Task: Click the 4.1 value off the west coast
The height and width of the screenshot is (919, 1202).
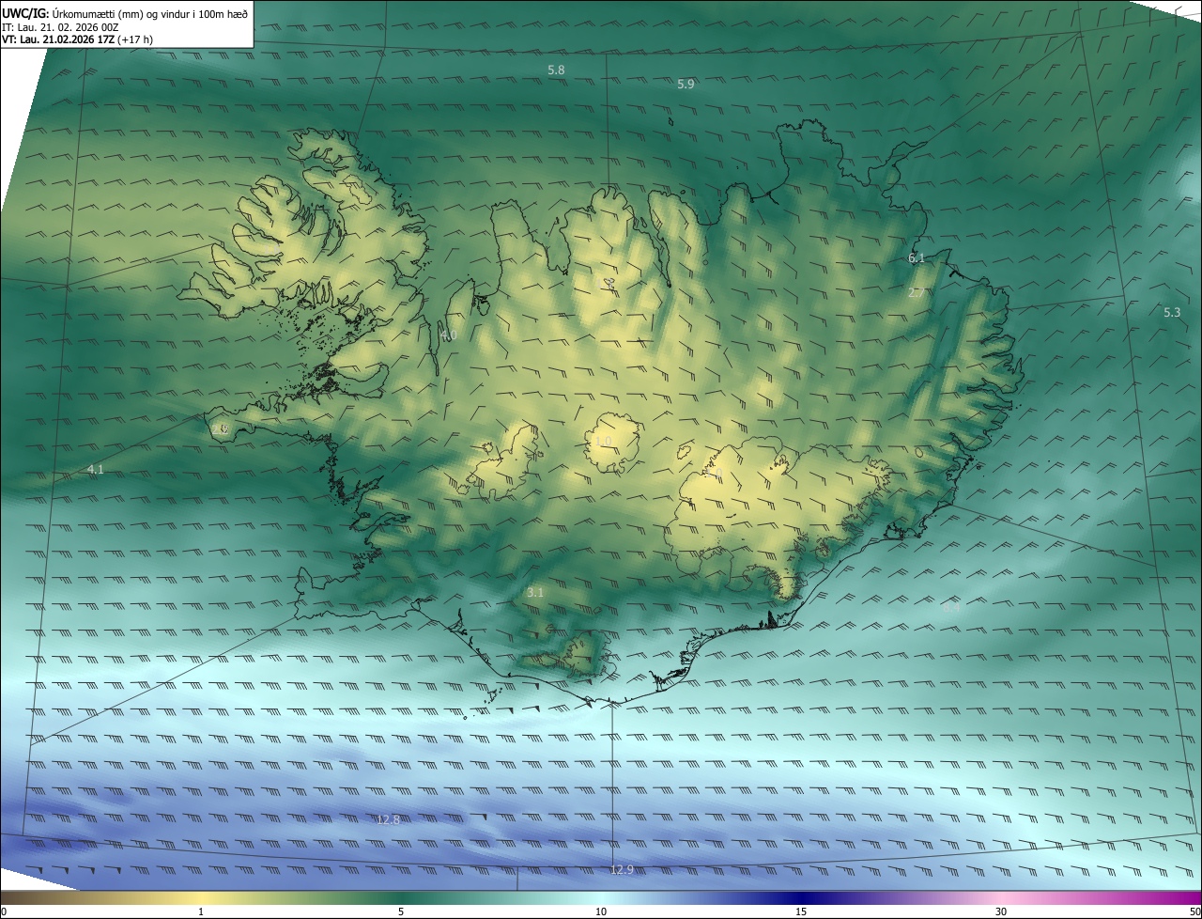Action: pos(95,469)
